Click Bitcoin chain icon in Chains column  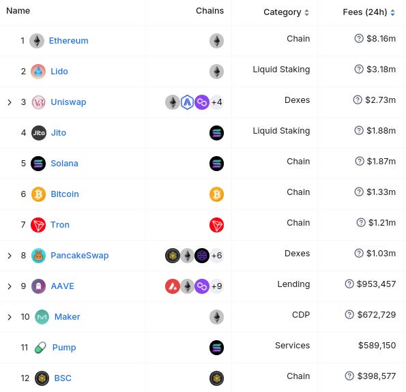click(216, 194)
